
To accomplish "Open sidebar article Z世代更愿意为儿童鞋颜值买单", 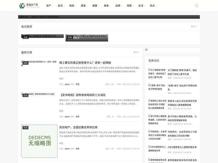I will pyautogui.click(x=182, y=147).
